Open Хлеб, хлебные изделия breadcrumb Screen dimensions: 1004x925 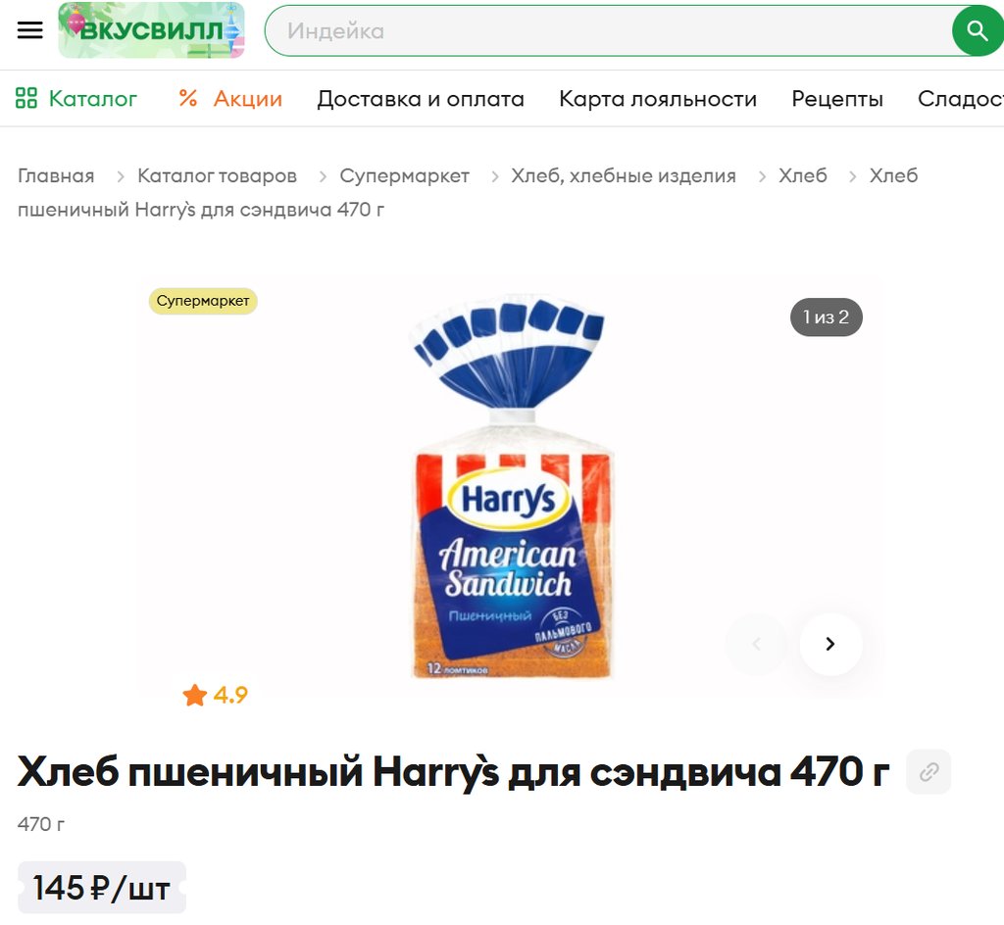click(x=623, y=175)
